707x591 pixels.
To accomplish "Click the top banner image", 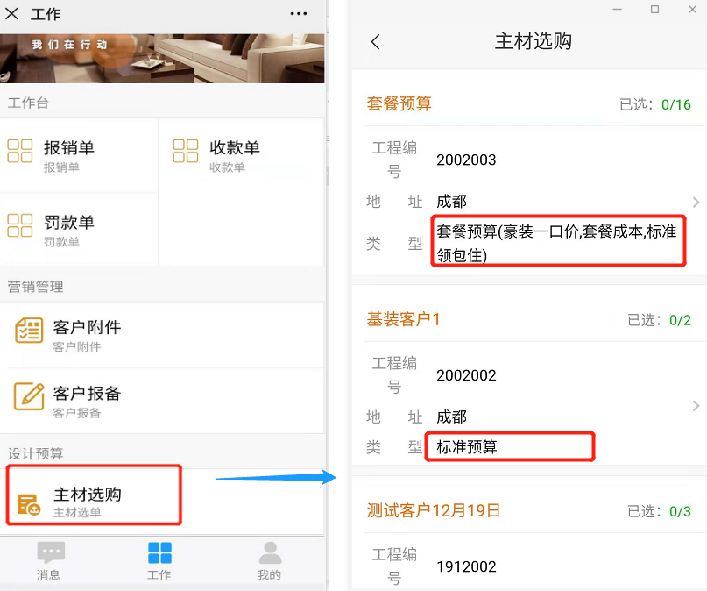I will tap(162, 58).
